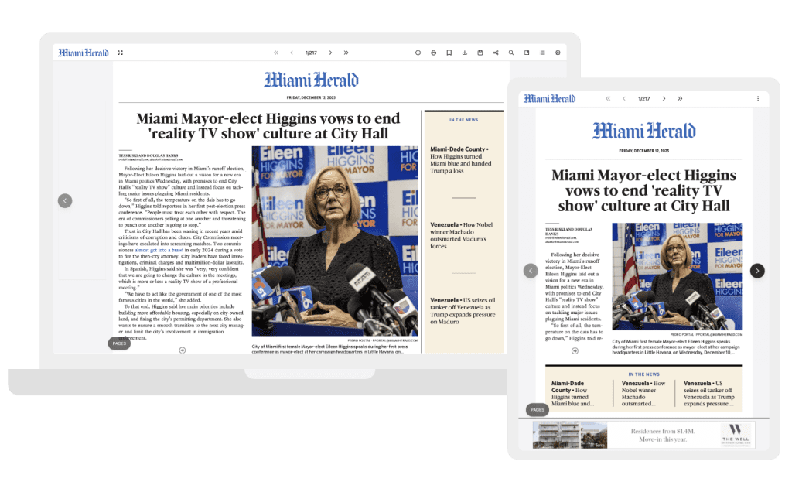792x492 pixels.
Task: Click the continue-article arrow on tablet article
Action: coord(575,350)
